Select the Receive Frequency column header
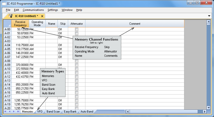Viewport: 214px width, 117px height. [x=20, y=24]
